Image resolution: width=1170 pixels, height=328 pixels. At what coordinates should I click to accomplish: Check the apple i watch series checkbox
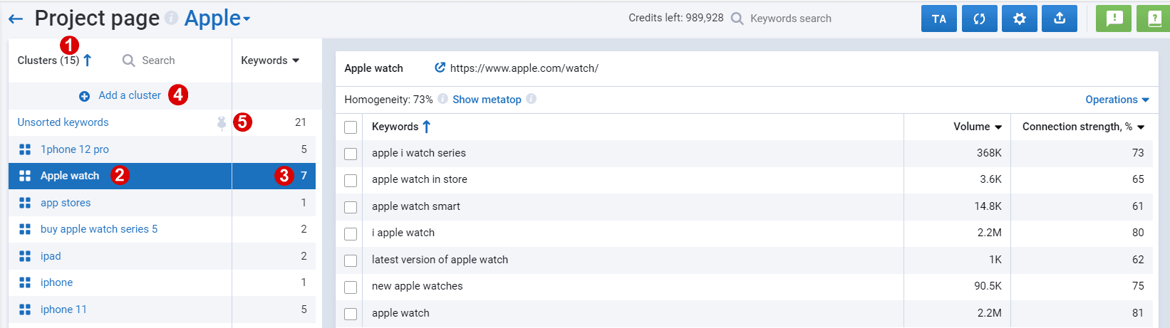(351, 154)
